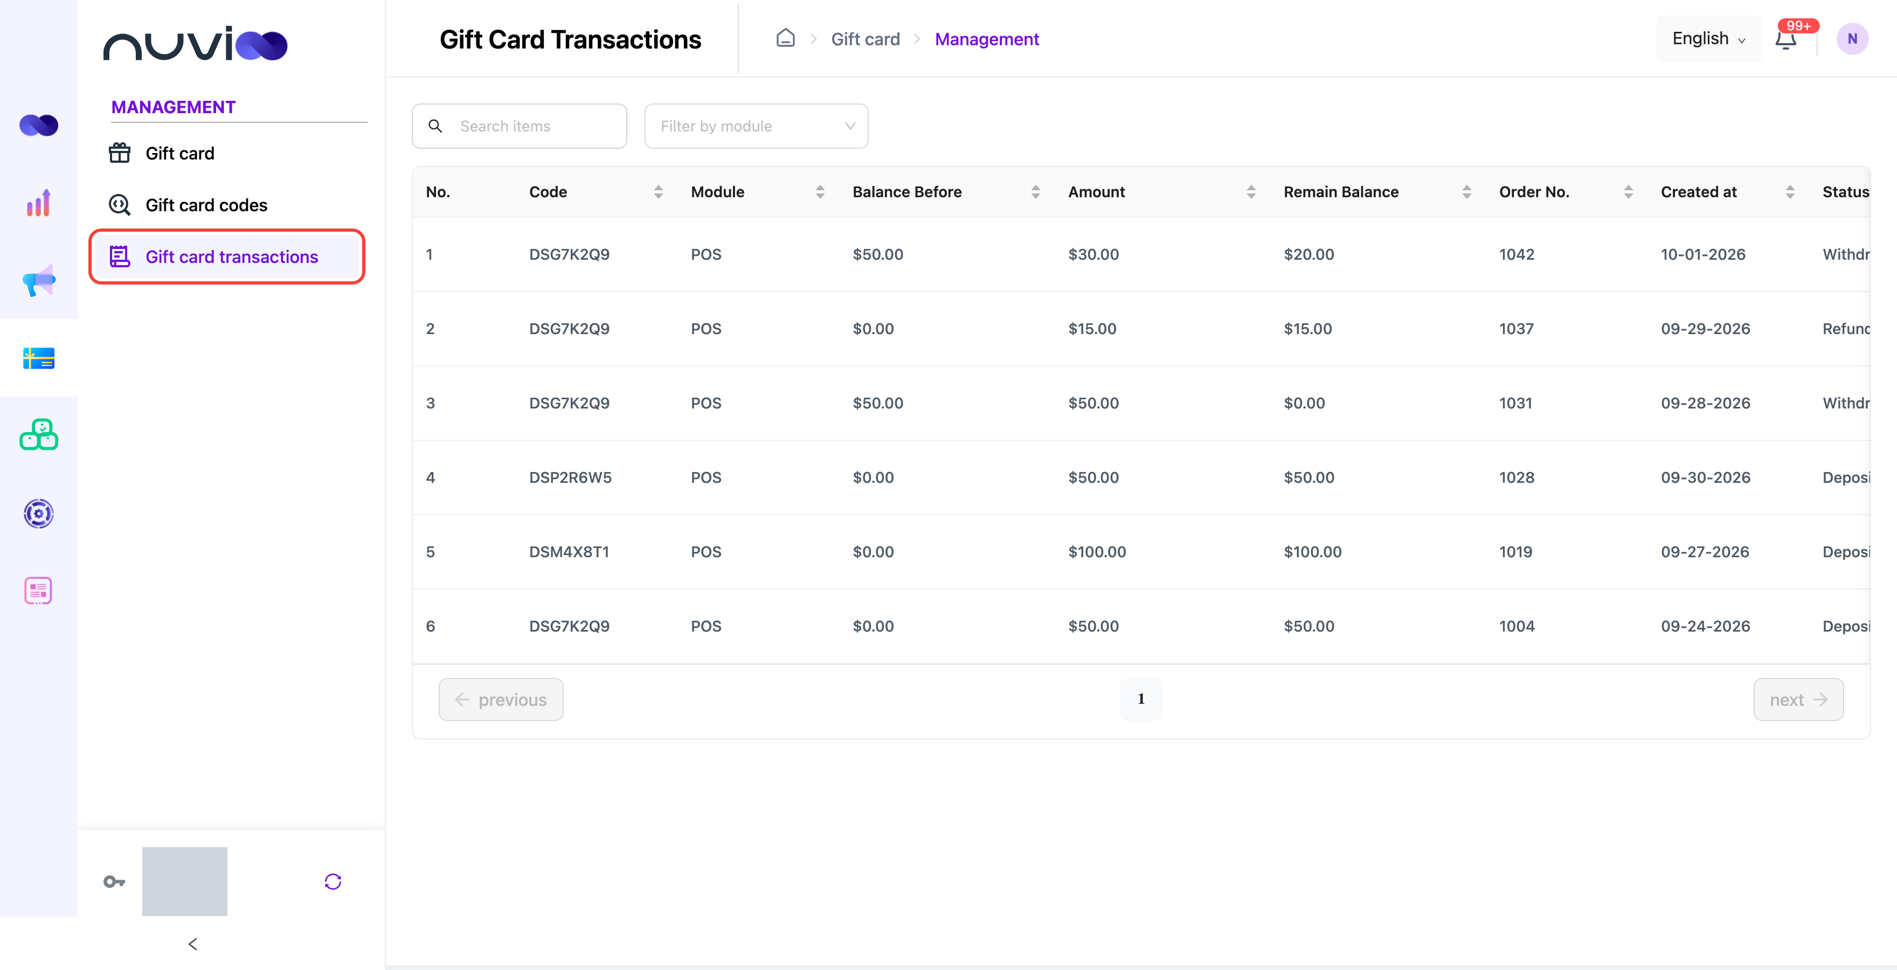Click the $100.00 Amount cell
The height and width of the screenshot is (970, 1897).
pos(1097,552)
